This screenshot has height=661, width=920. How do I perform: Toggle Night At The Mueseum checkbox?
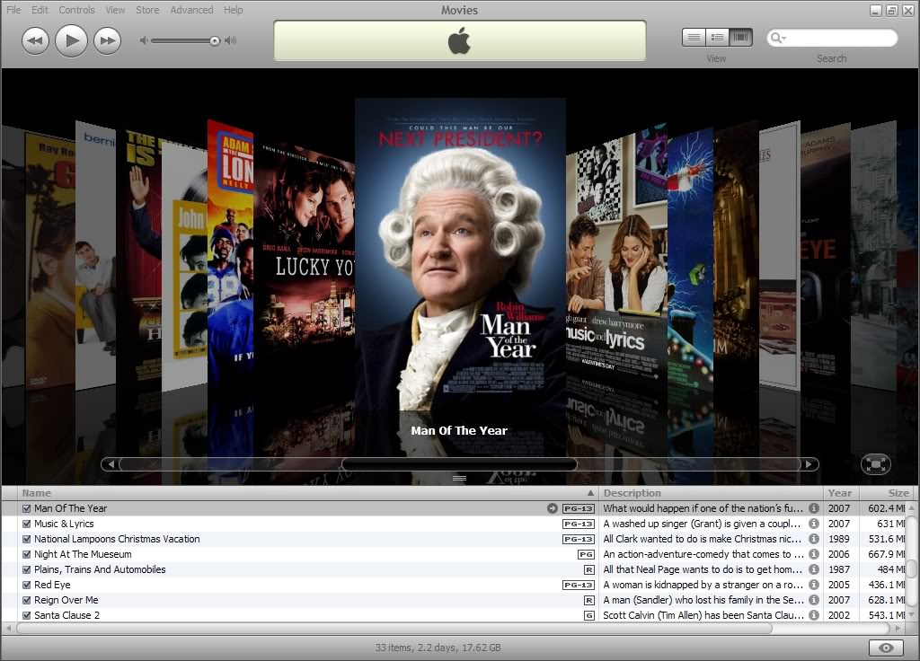coord(26,554)
